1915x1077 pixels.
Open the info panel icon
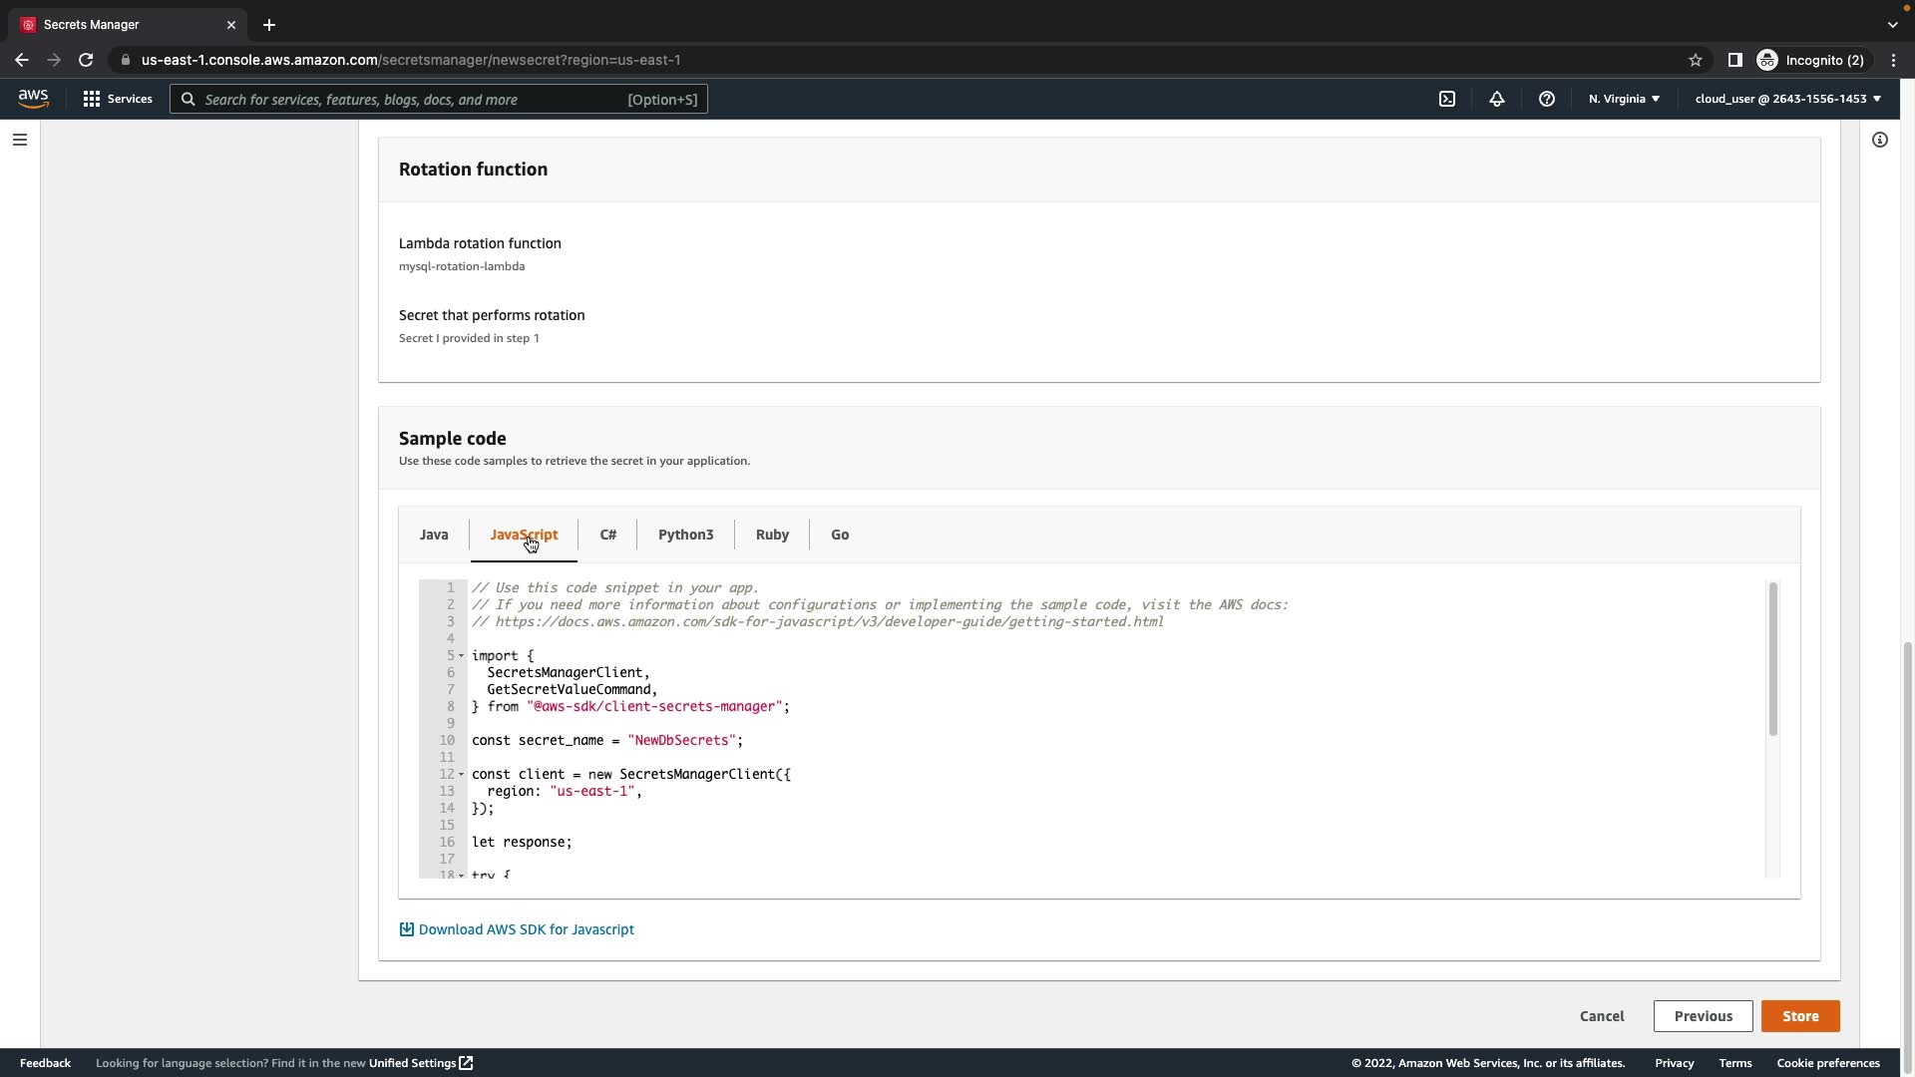coord(1880,140)
